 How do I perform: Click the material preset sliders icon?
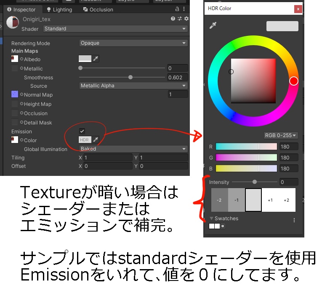click(179, 19)
